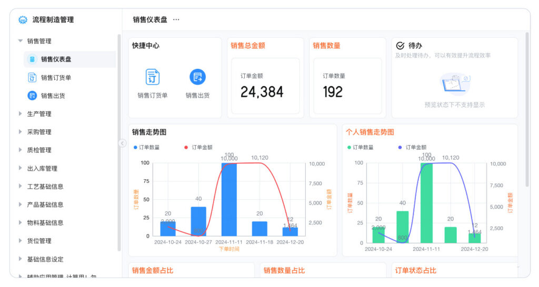Screen dimensions: 539x287
Task: Collapse the 销售管理 tree section
Action: tap(21, 41)
